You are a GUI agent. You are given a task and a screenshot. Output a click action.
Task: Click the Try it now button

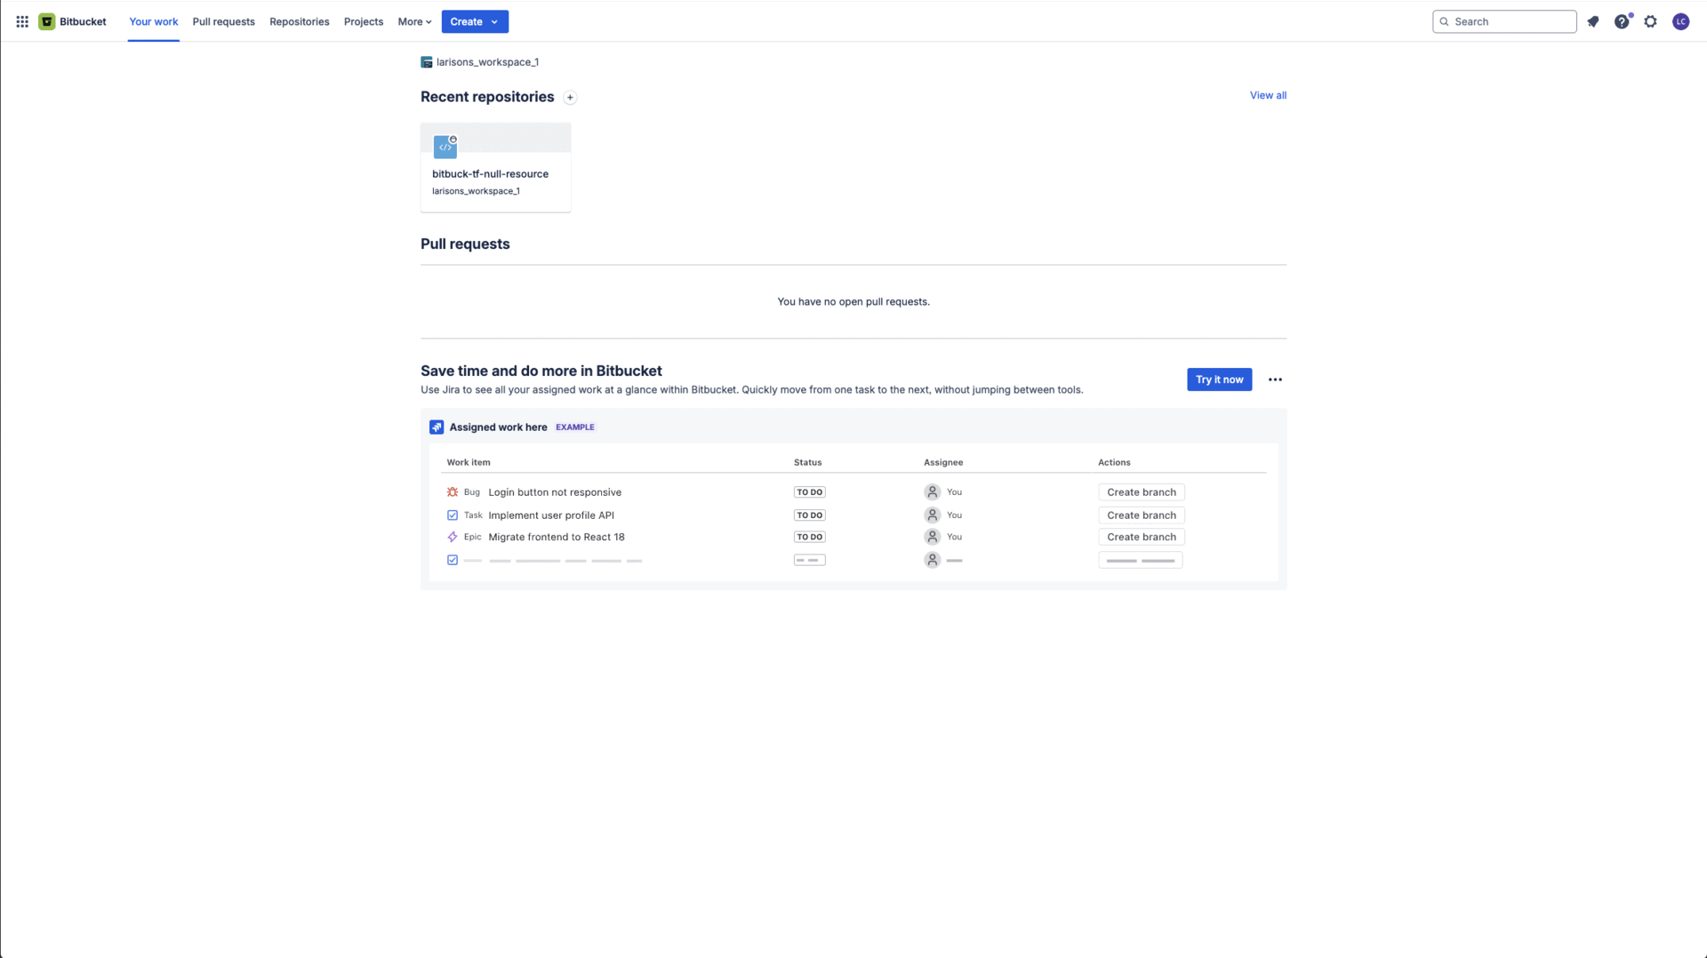1219,379
